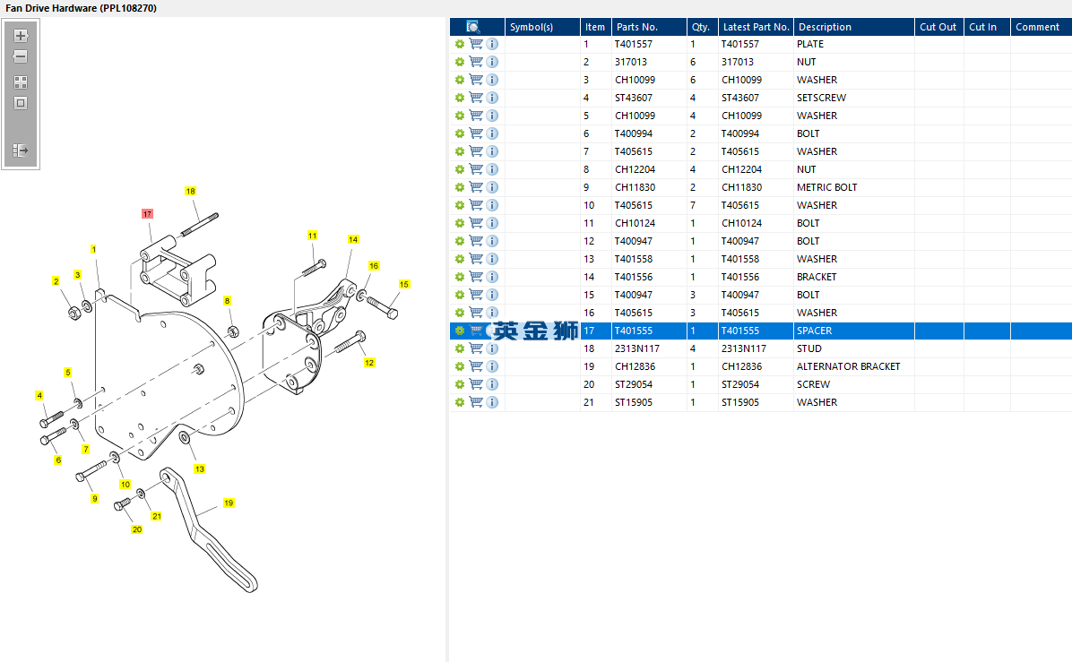This screenshot has height=662, width=1072.
Task: Open info for CH10124 BOLT
Action: tap(492, 223)
